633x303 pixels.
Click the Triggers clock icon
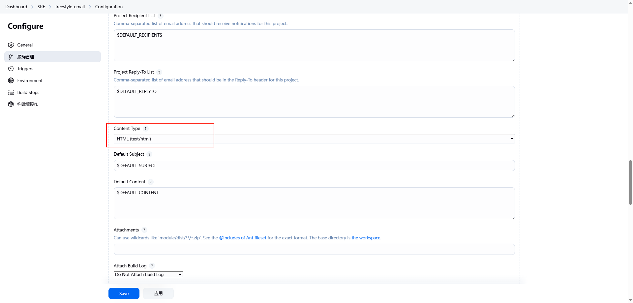11,69
